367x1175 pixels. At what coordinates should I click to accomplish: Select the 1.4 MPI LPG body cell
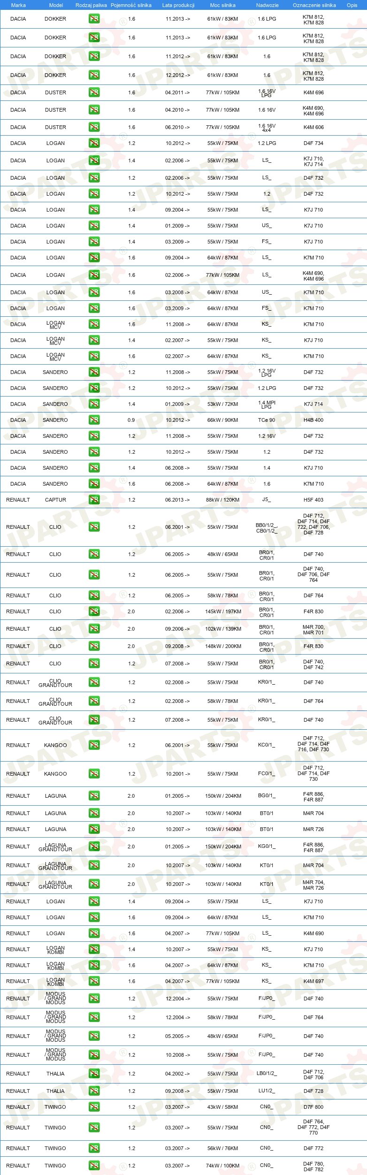267,404
